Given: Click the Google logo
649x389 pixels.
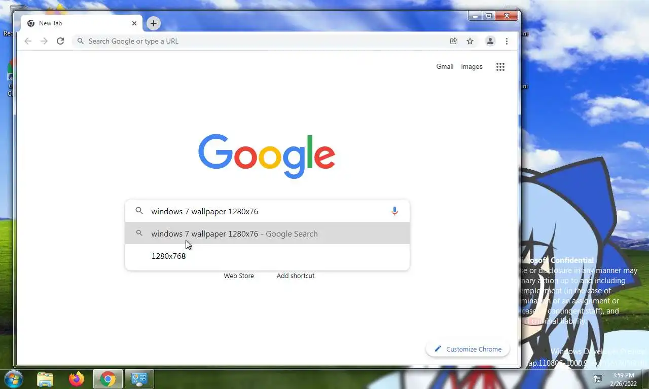Looking at the screenshot, I should [x=267, y=156].
